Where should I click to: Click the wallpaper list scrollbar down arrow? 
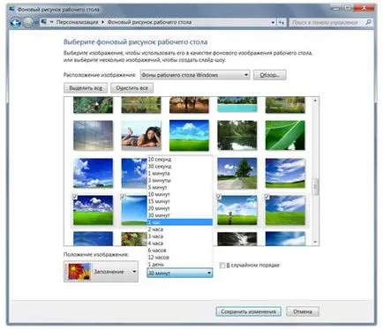click(315, 242)
